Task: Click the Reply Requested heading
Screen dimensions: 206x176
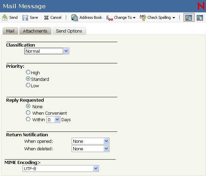Action: point(25,100)
